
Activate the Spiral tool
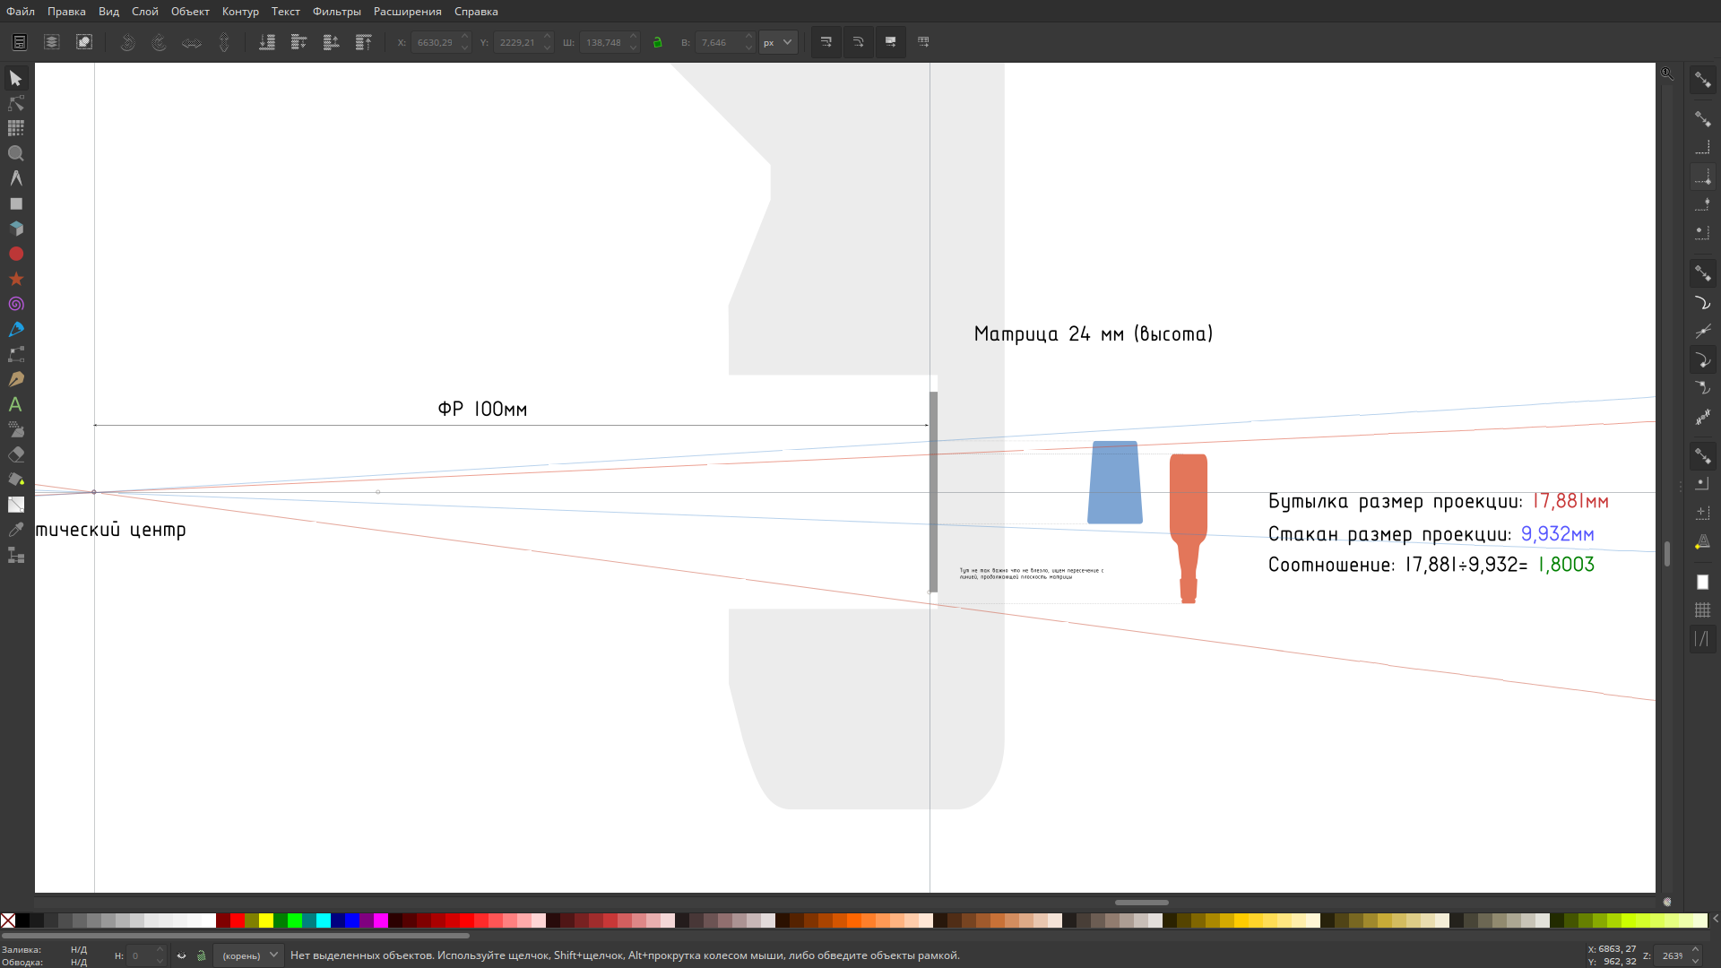pos(16,305)
